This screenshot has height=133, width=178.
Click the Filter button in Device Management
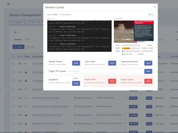[32, 22]
